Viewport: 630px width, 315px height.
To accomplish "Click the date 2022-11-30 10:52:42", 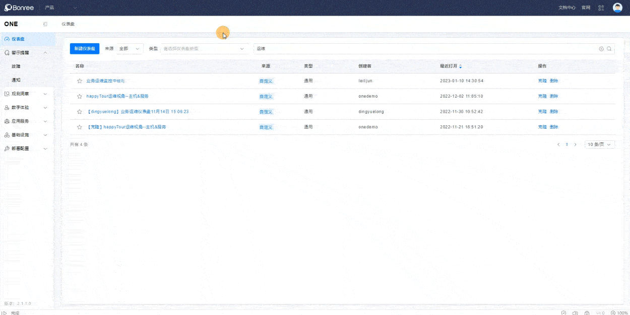I will [x=461, y=112].
